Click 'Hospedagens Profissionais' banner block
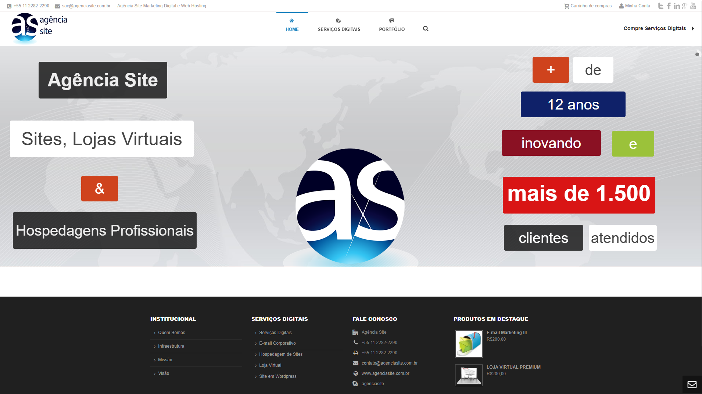The height and width of the screenshot is (394, 702). [105, 230]
